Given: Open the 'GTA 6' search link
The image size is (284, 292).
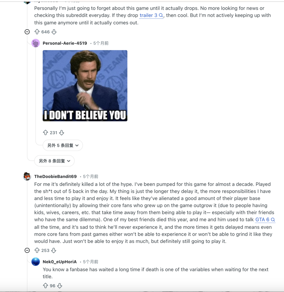Looking at the screenshot, I should click(x=265, y=220).
